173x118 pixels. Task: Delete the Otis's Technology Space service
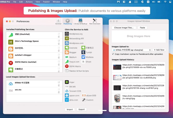pyautogui.click(x=59, y=44)
